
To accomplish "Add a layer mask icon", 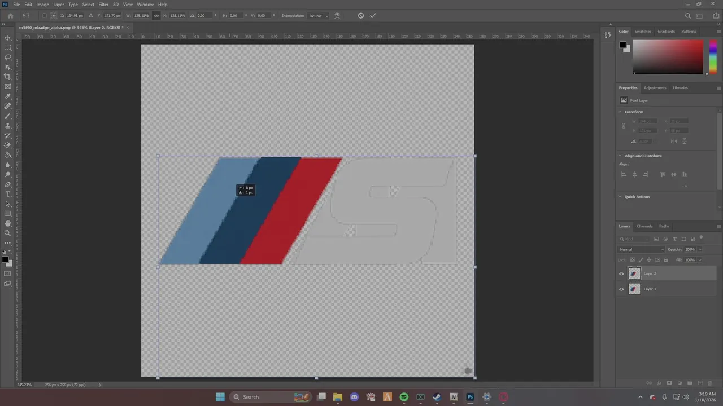I will (x=669, y=383).
